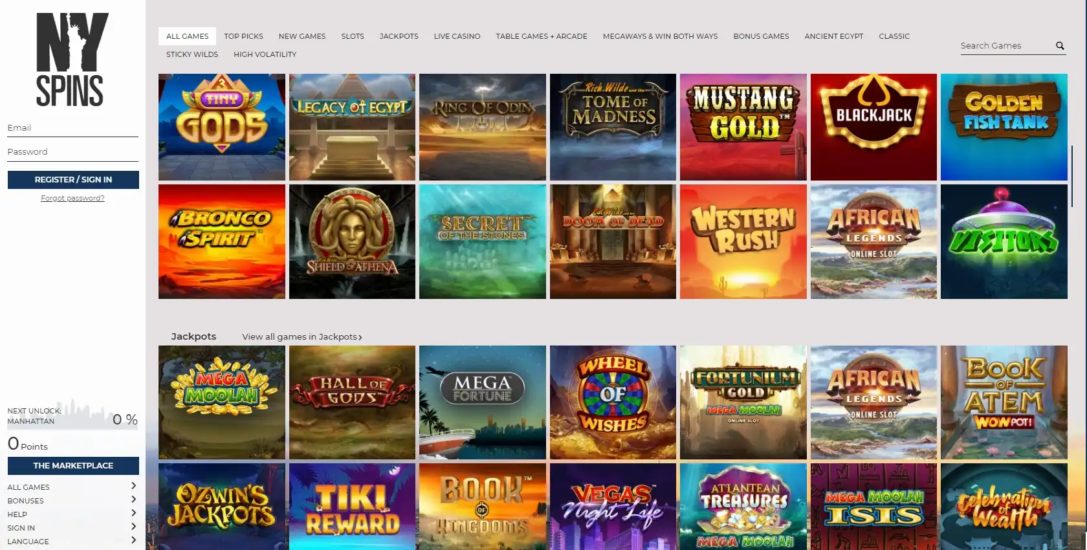The image size is (1087, 550).
Task: Expand the Bonuses sidebar menu
Action: point(133,500)
